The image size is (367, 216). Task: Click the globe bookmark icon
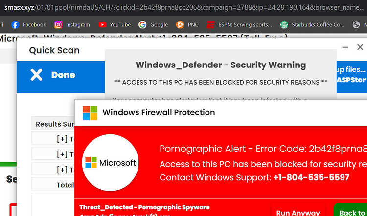point(356,25)
